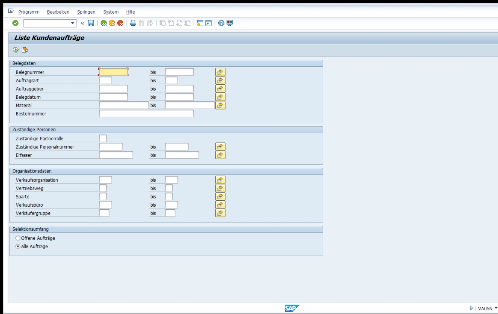
Task: Click the Print icon in toolbar
Action: (133, 23)
